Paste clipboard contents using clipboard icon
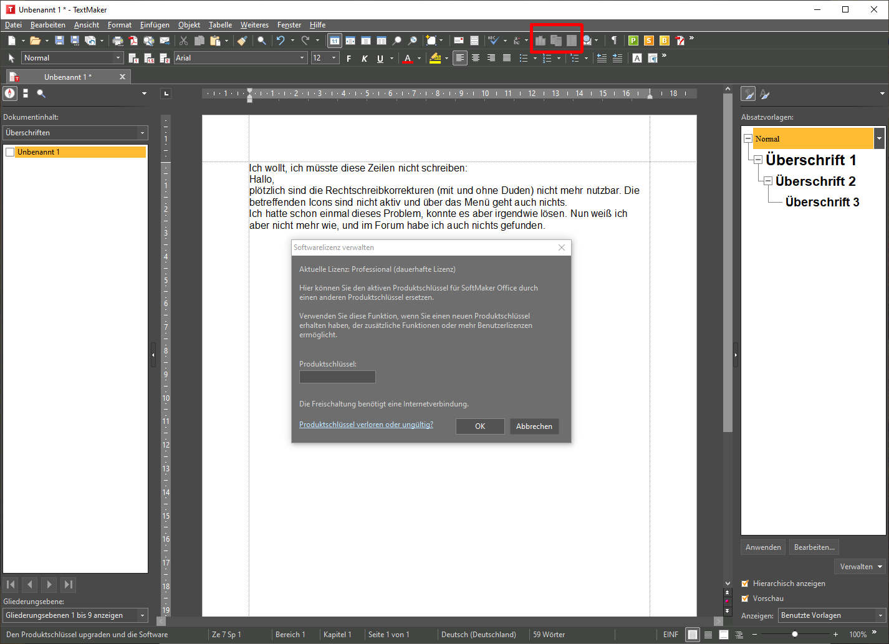Screen dimensions: 889x644 215,41
